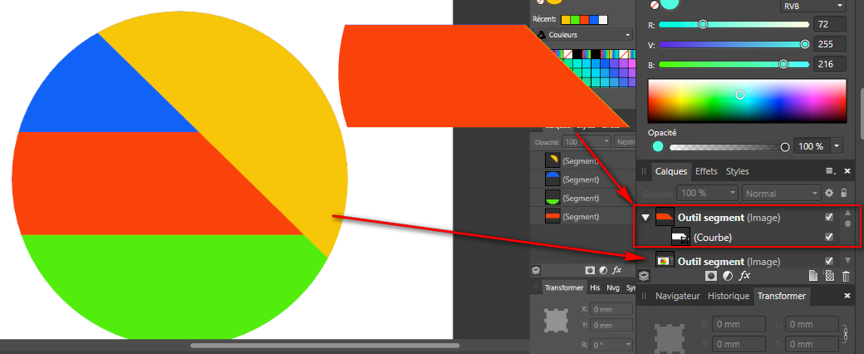Open the Effets tab
This screenshot has height=354, width=864.
[x=706, y=171]
